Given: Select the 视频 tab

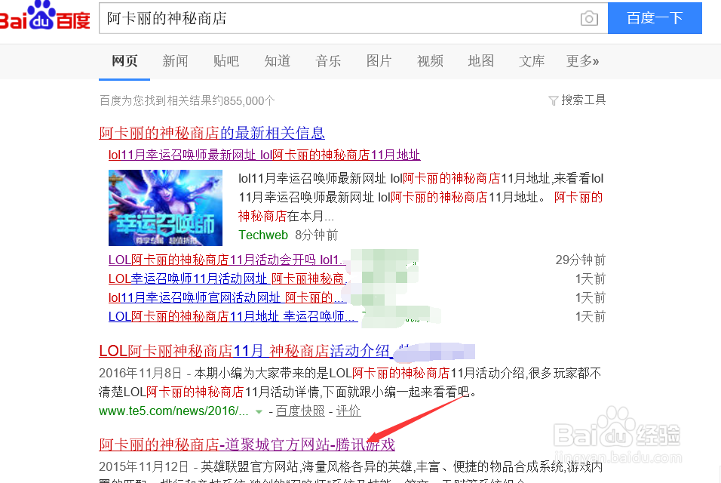Looking at the screenshot, I should (430, 60).
